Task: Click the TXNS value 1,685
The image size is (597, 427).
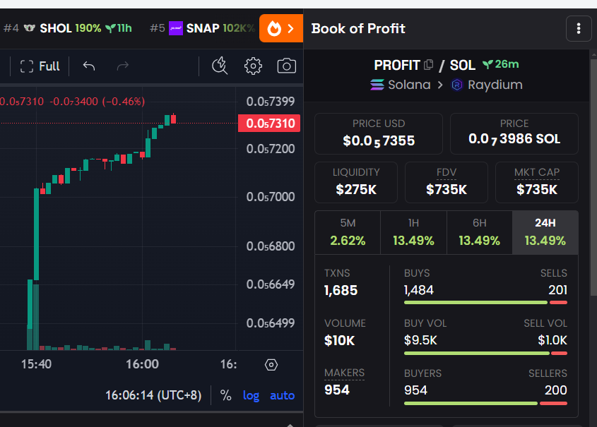Action: click(x=341, y=291)
